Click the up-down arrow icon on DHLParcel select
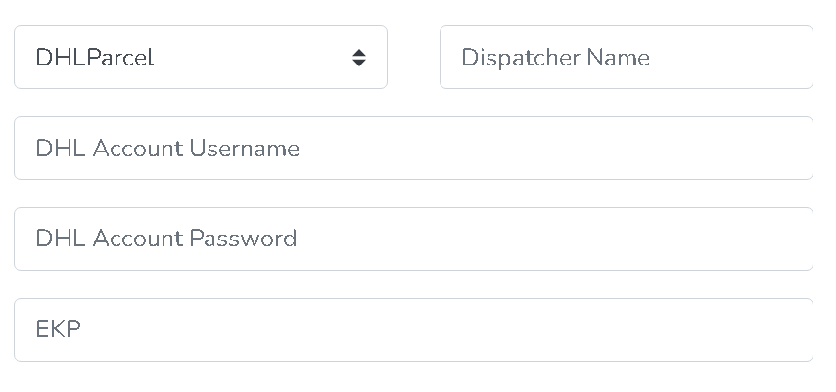The image size is (836, 392). point(359,58)
